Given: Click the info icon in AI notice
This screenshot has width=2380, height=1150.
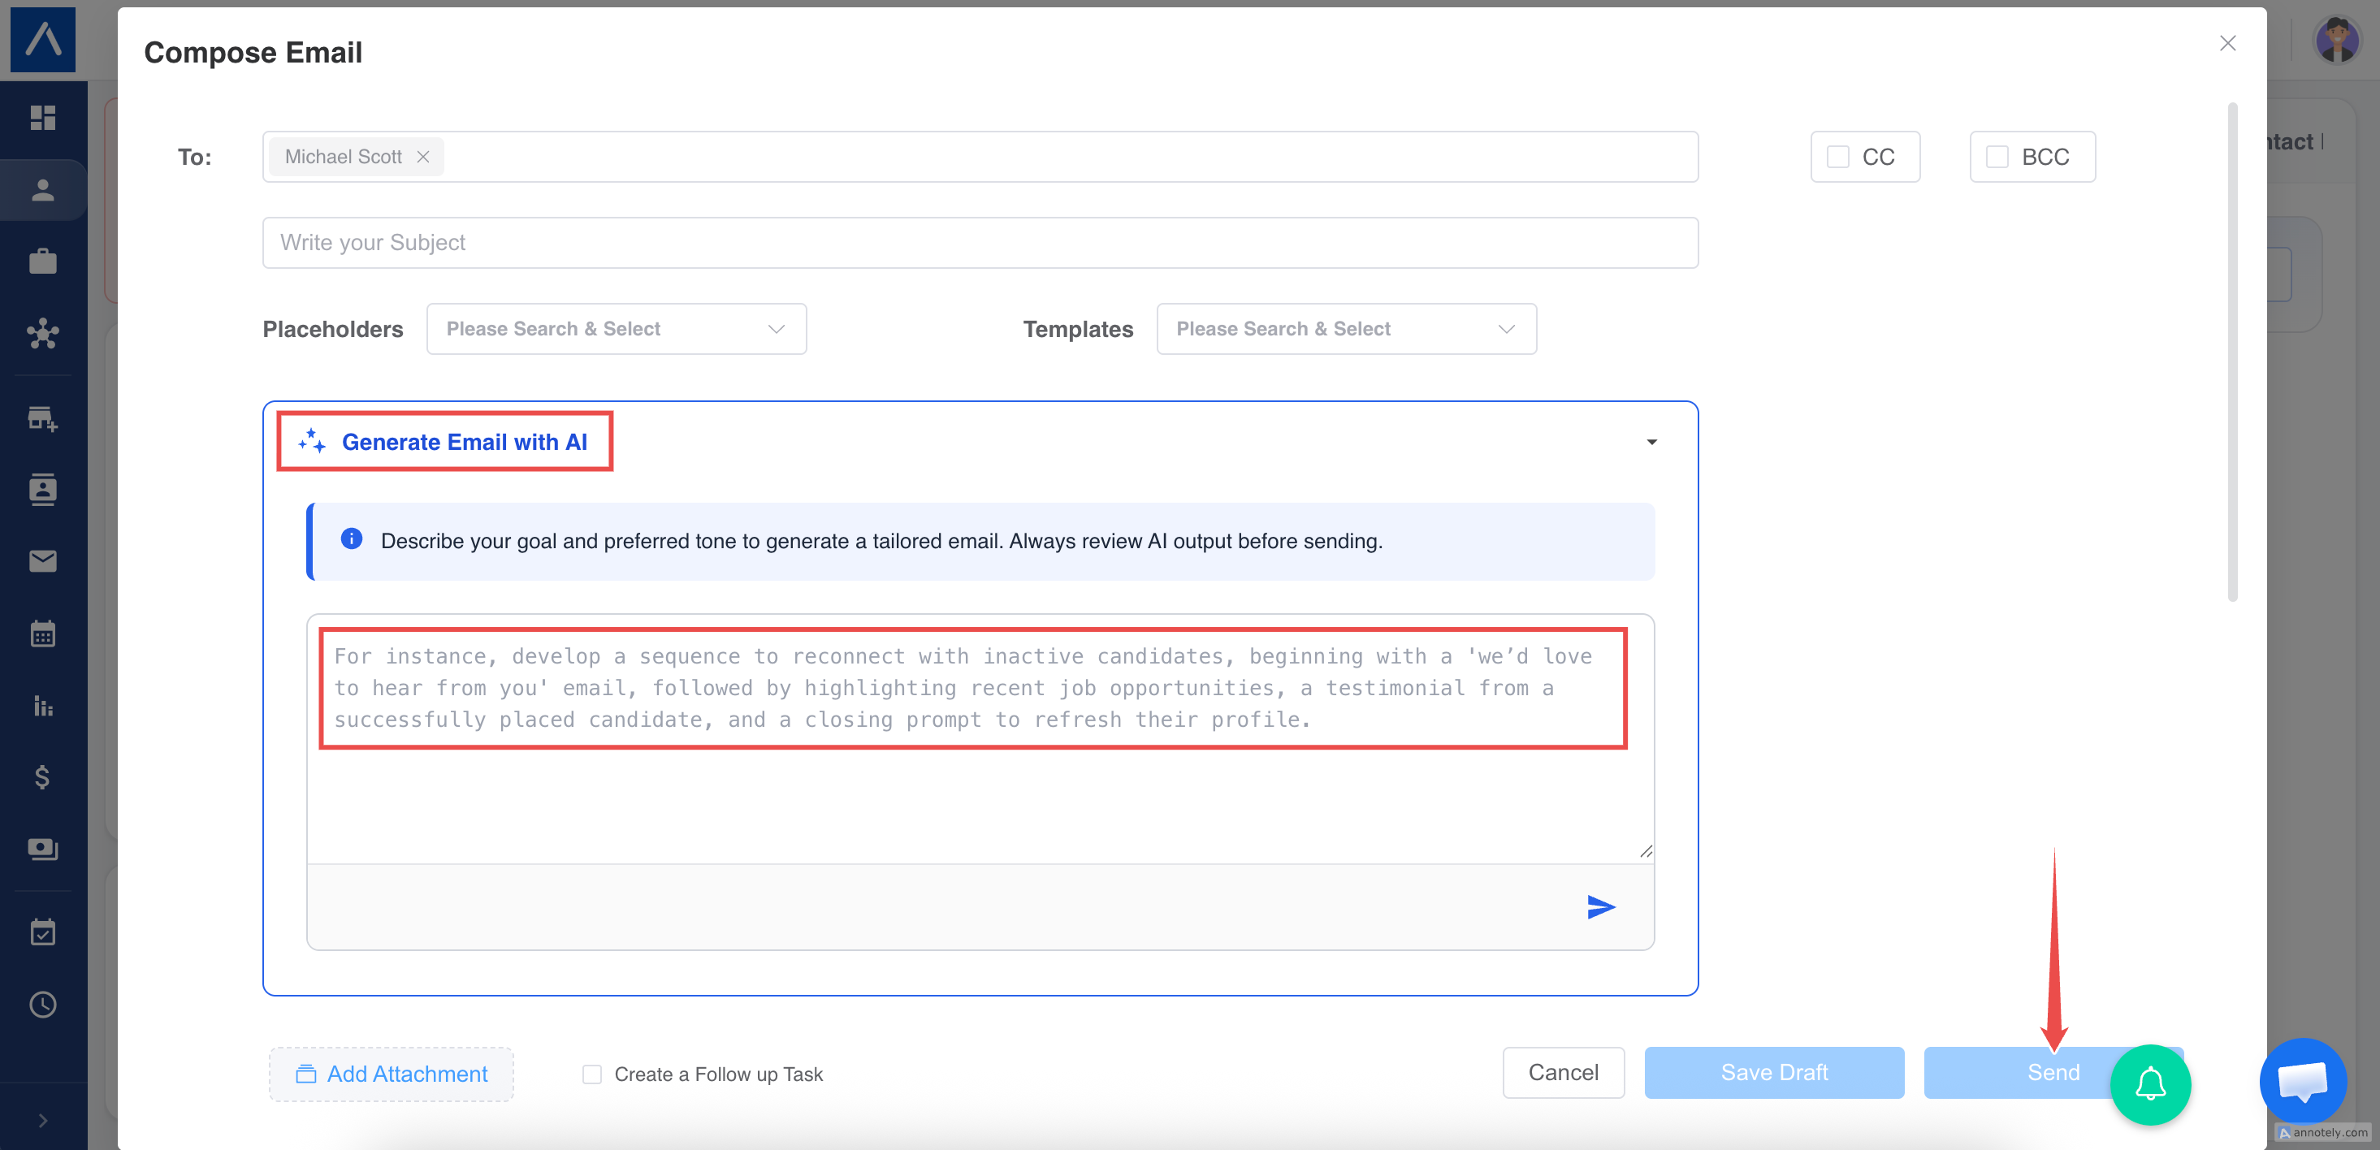Looking at the screenshot, I should 351,538.
